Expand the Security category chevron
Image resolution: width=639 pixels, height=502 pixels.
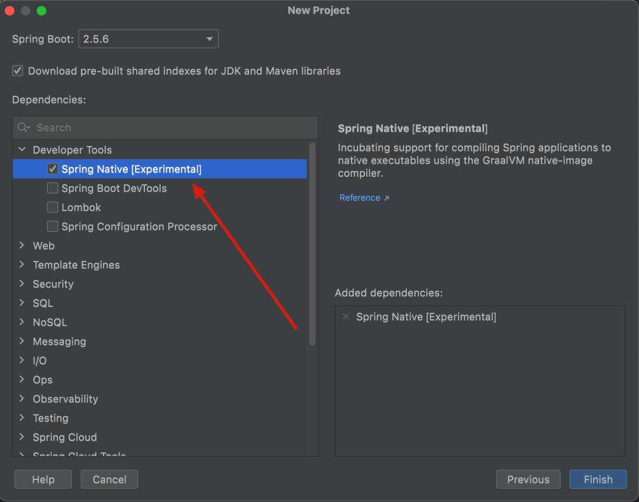(x=22, y=283)
